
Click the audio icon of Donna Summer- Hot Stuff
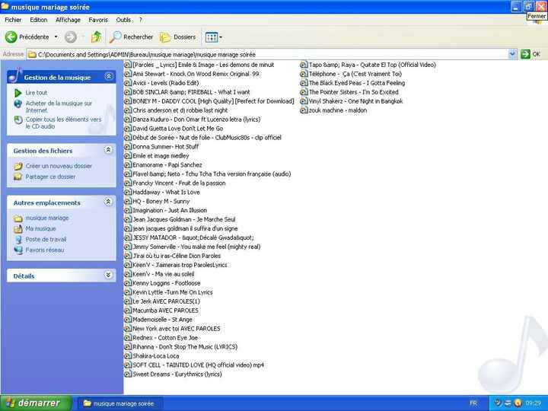pyautogui.click(x=128, y=147)
